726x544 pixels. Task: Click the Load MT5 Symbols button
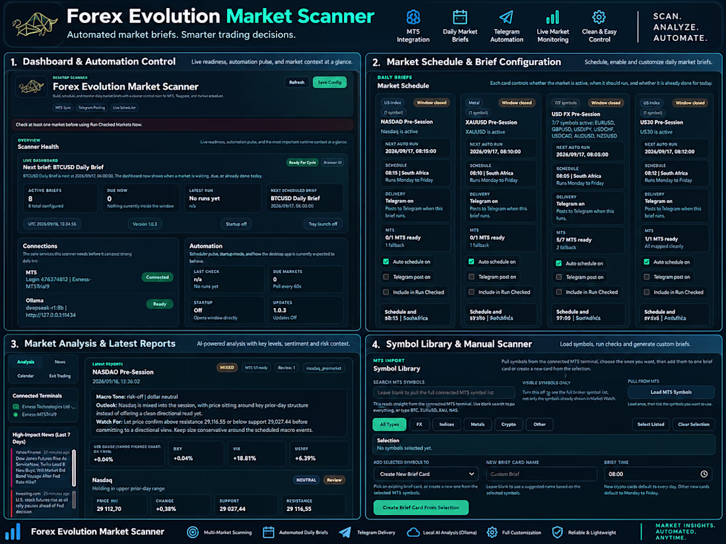pyautogui.click(x=671, y=392)
